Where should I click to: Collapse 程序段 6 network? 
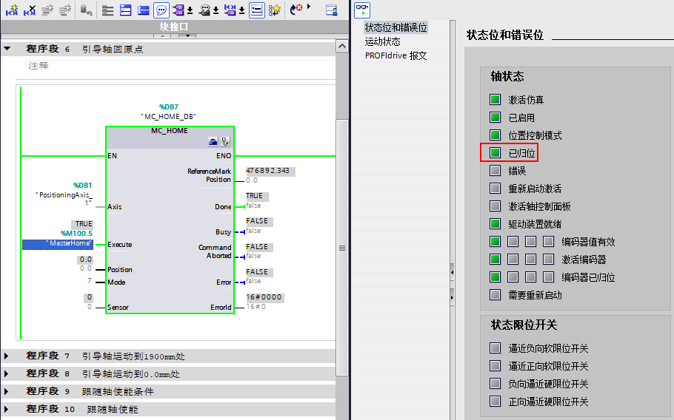click(7, 49)
